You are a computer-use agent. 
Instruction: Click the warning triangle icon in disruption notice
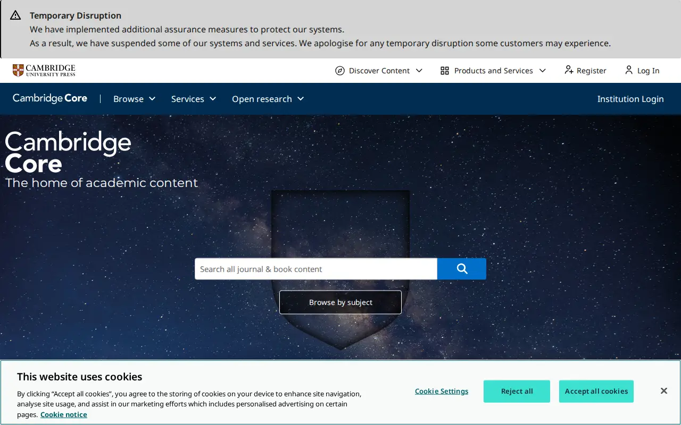15,15
